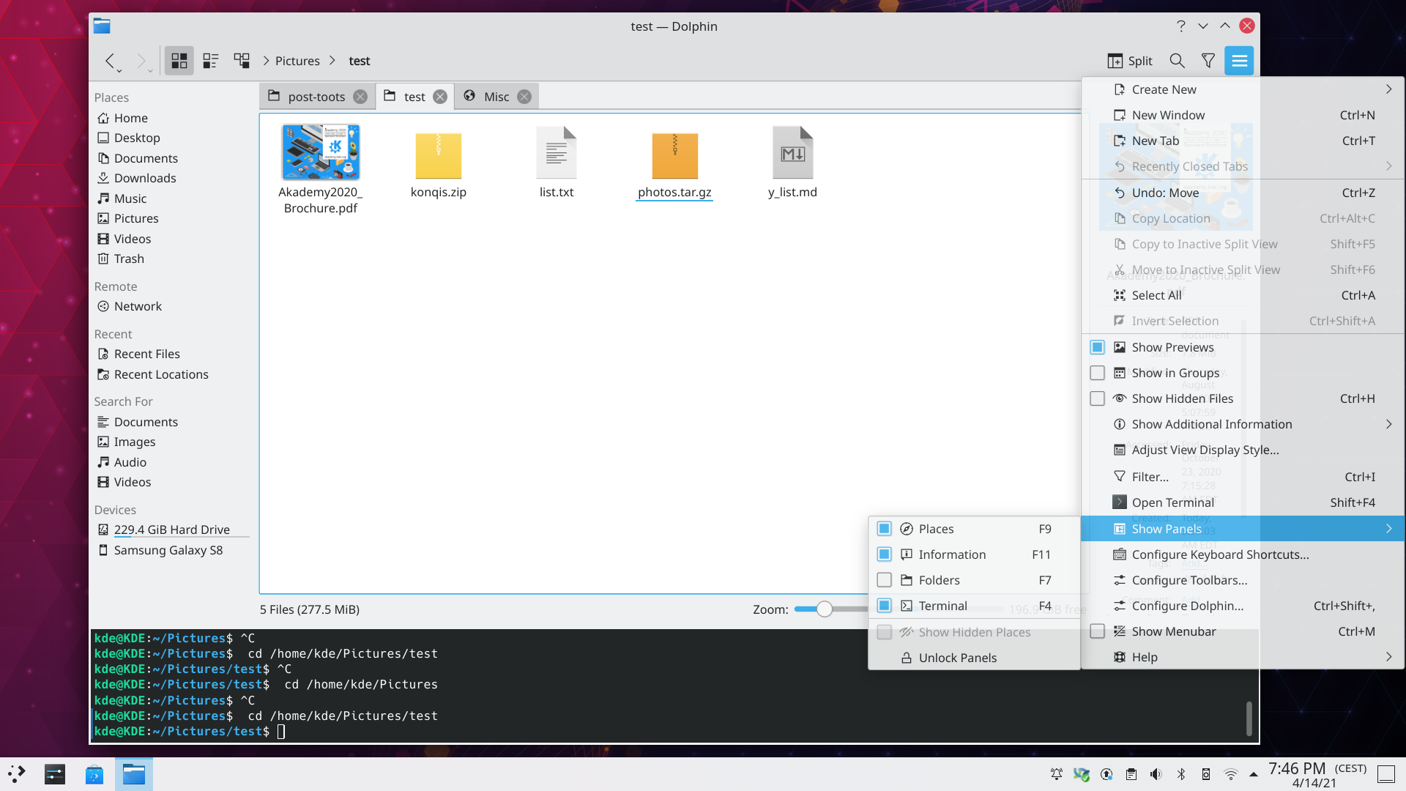Expand Recently Closed Tabs list
Viewport: 1406px width, 791px height.
tap(1388, 166)
